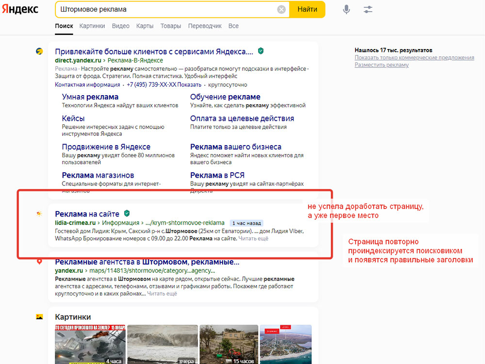This screenshot has width=485, height=364.
Task: Click the Нашлось 17 тыс. результатов text
Action: 393,50
